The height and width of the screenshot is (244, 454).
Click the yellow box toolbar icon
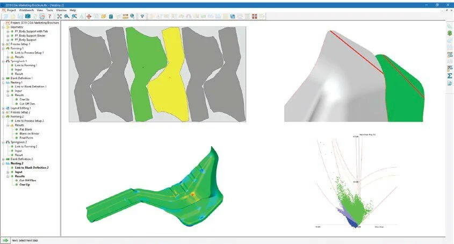(103, 17)
